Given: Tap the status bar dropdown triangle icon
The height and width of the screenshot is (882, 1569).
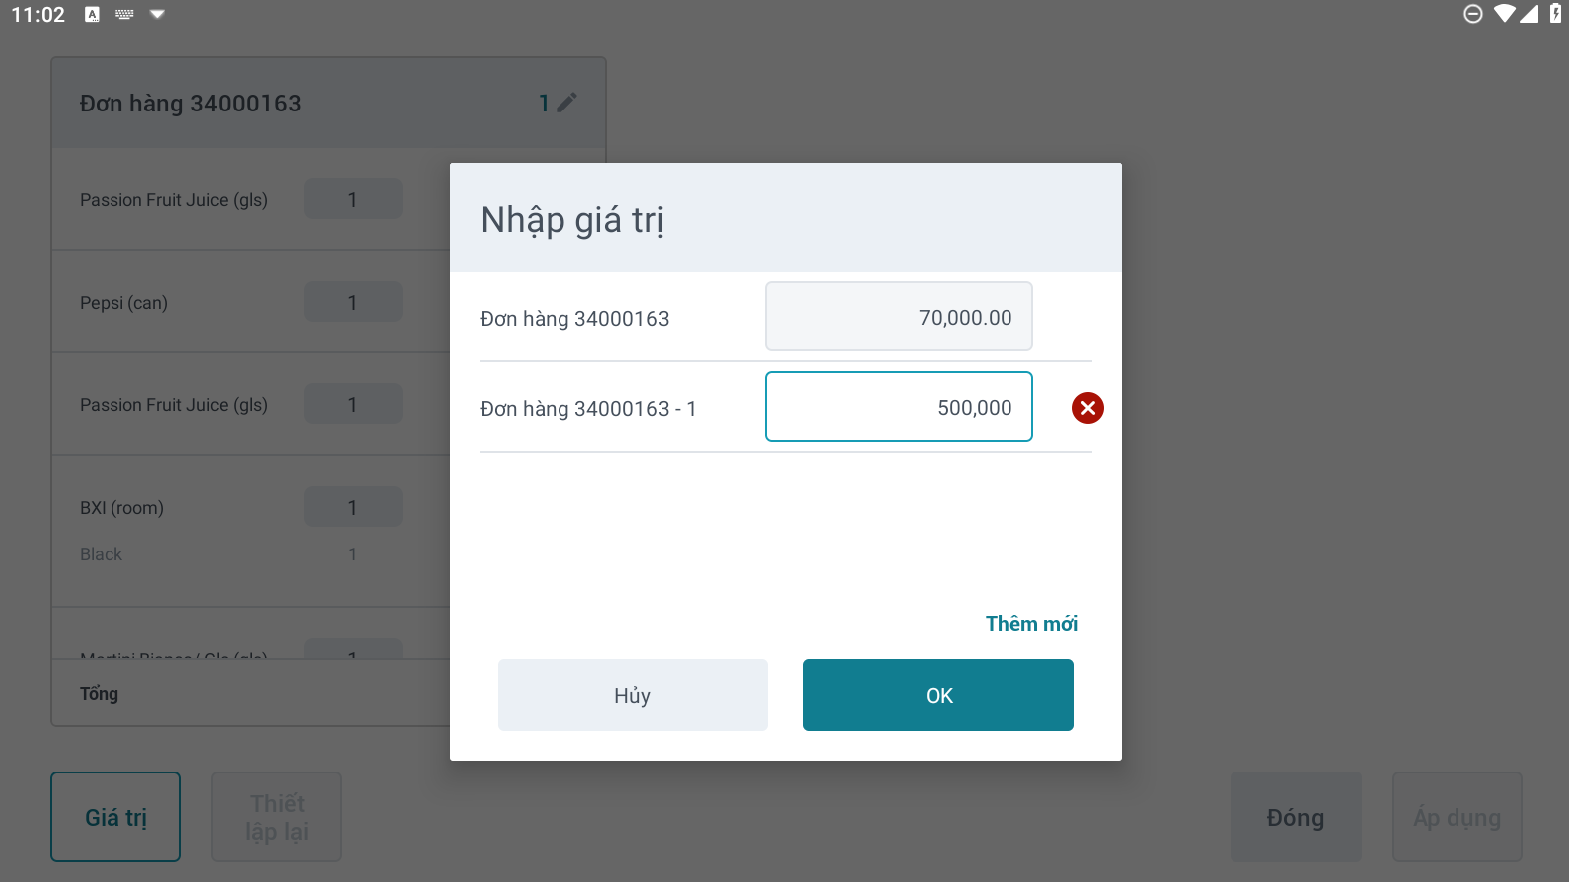Looking at the screenshot, I should coord(157,14).
